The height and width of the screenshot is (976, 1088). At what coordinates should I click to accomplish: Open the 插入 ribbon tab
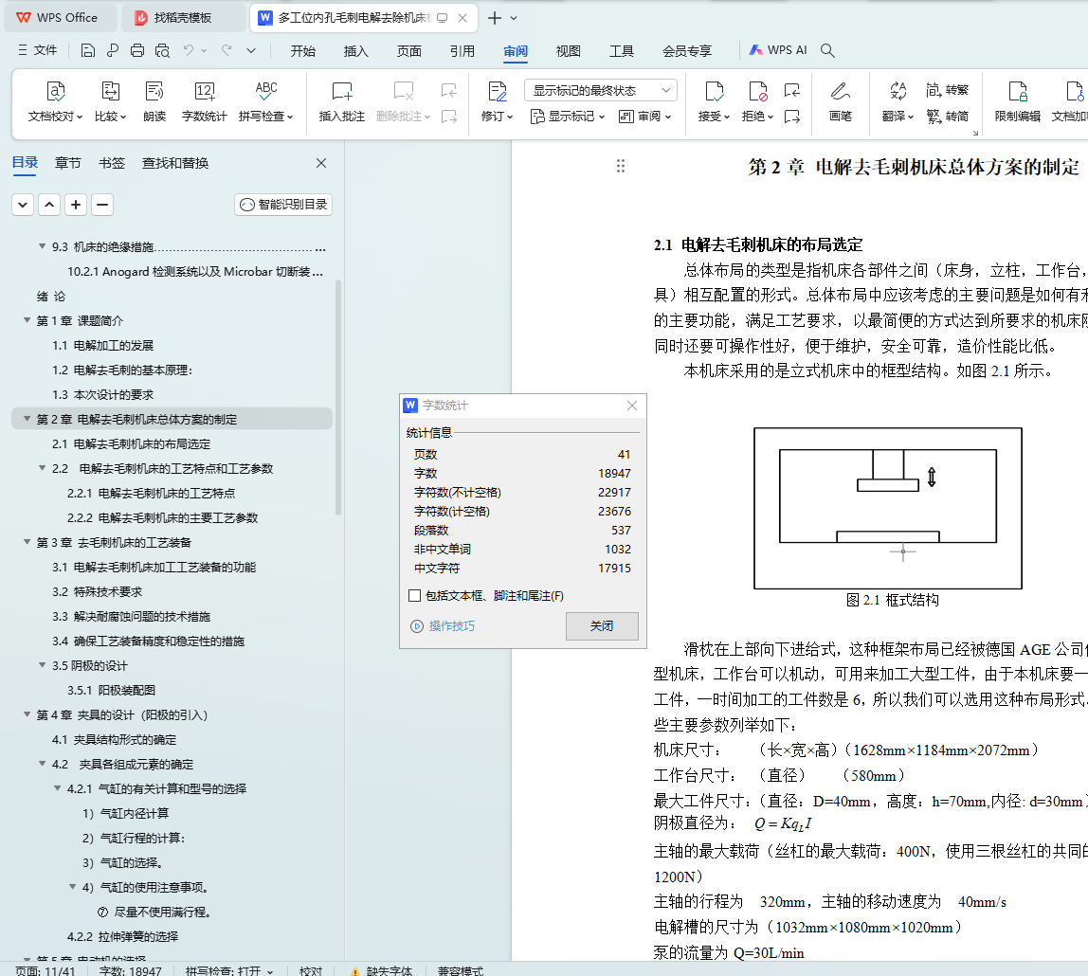(356, 50)
